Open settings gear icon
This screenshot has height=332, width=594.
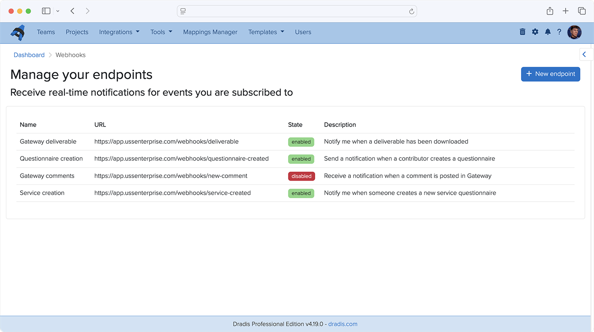click(x=535, y=32)
